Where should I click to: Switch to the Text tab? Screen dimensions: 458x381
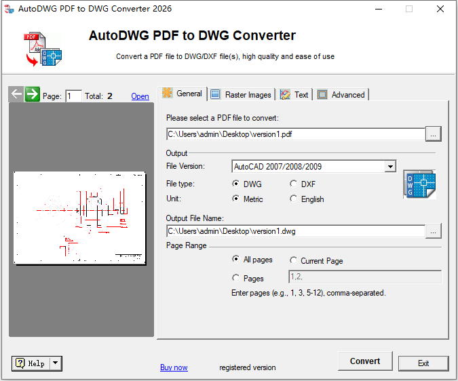[294, 95]
